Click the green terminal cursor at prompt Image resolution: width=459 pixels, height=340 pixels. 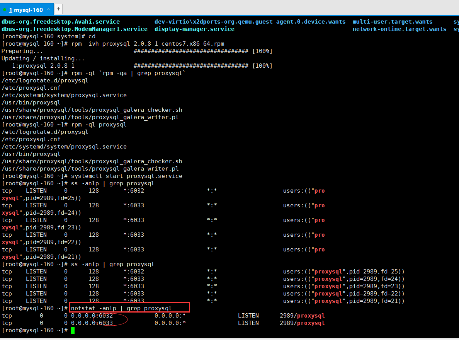tap(73, 330)
